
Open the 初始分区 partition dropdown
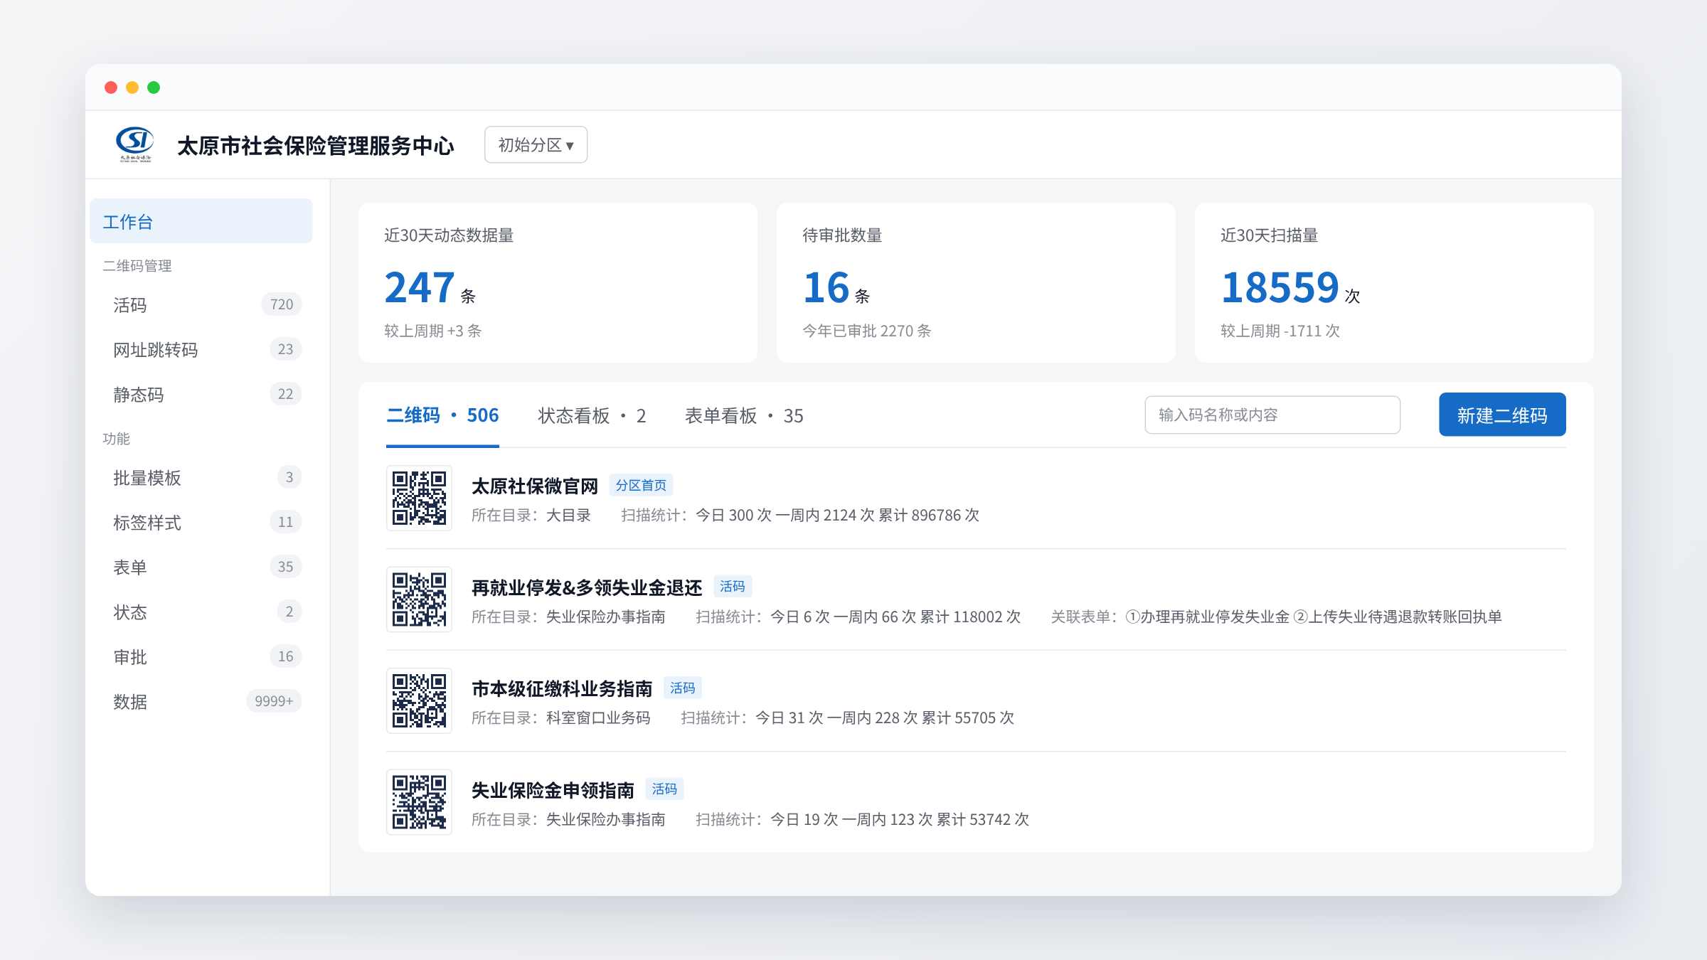click(536, 144)
